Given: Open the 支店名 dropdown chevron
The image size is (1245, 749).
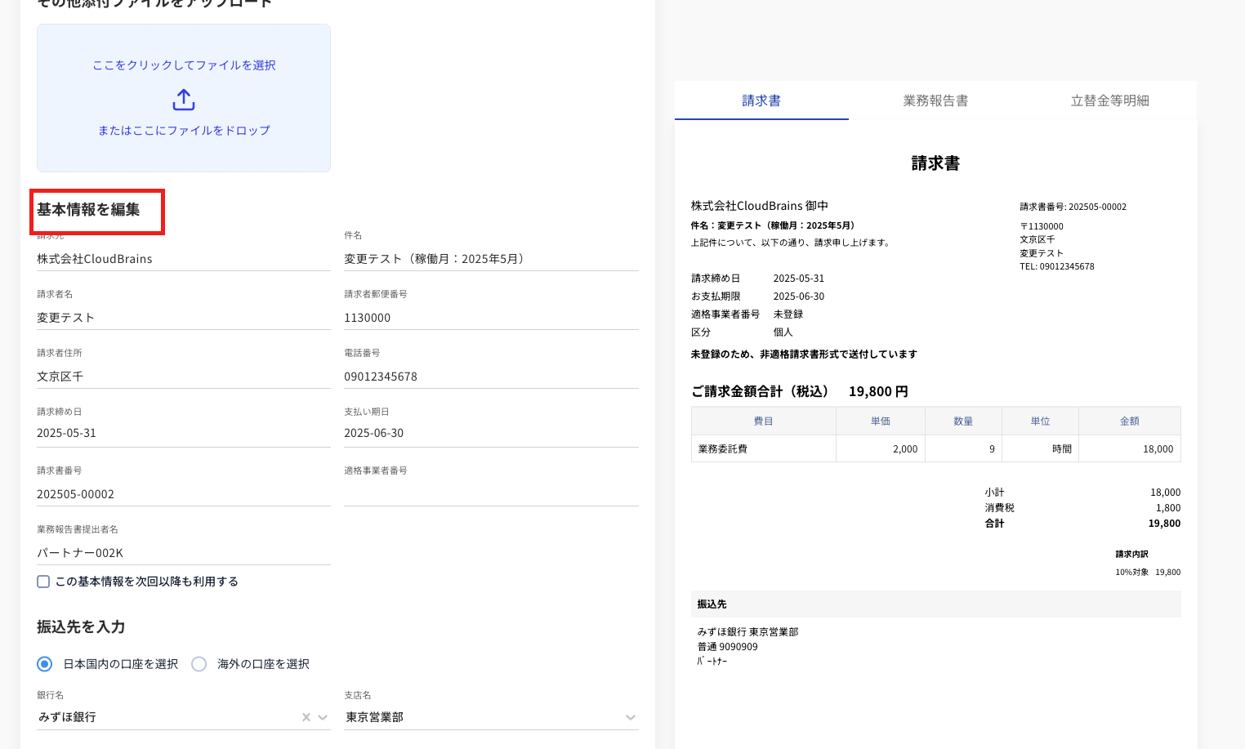Looking at the screenshot, I should [630, 717].
